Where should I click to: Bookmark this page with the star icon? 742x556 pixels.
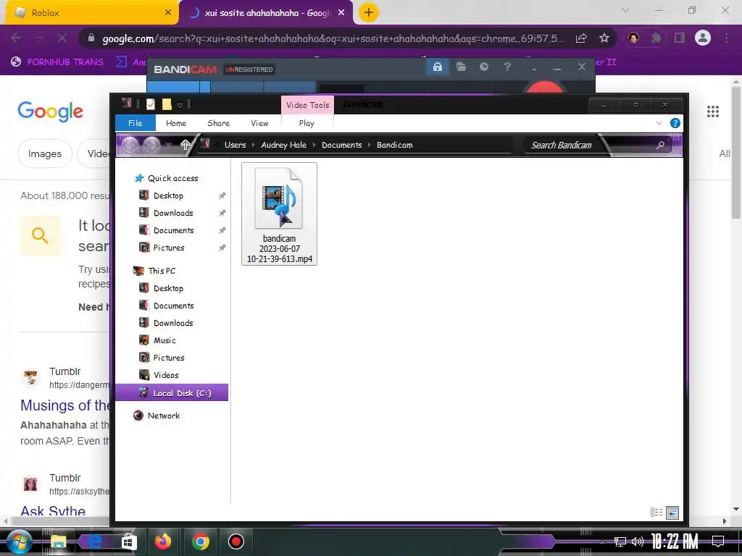pos(604,38)
